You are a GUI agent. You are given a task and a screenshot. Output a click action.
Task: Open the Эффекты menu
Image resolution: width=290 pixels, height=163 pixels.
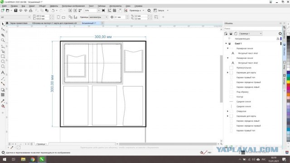click(x=54, y=6)
